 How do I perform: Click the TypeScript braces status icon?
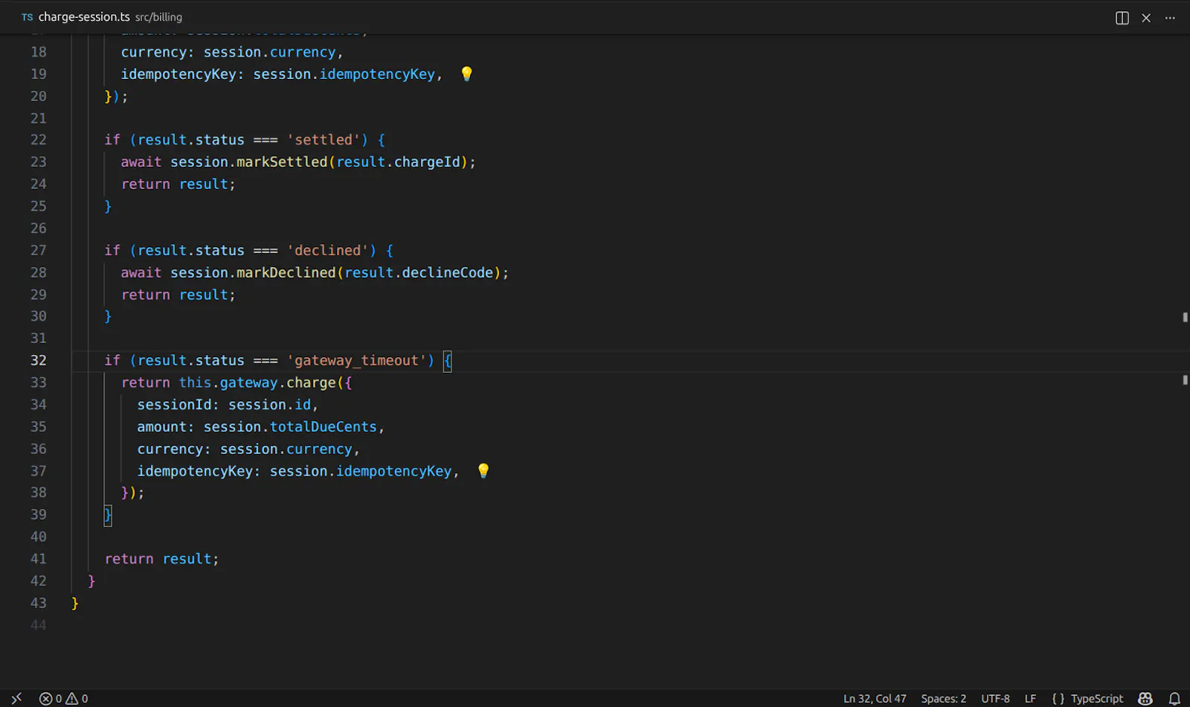pos(1058,698)
